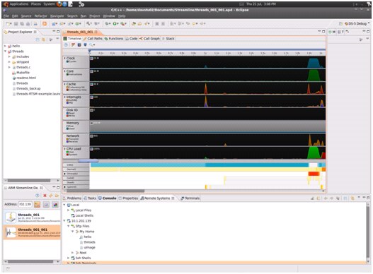373x274 pixels.
Task: Expand Local Files in Remote Systems
Action: [x=68, y=210]
